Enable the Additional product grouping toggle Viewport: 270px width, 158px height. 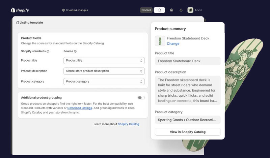pos(141,98)
